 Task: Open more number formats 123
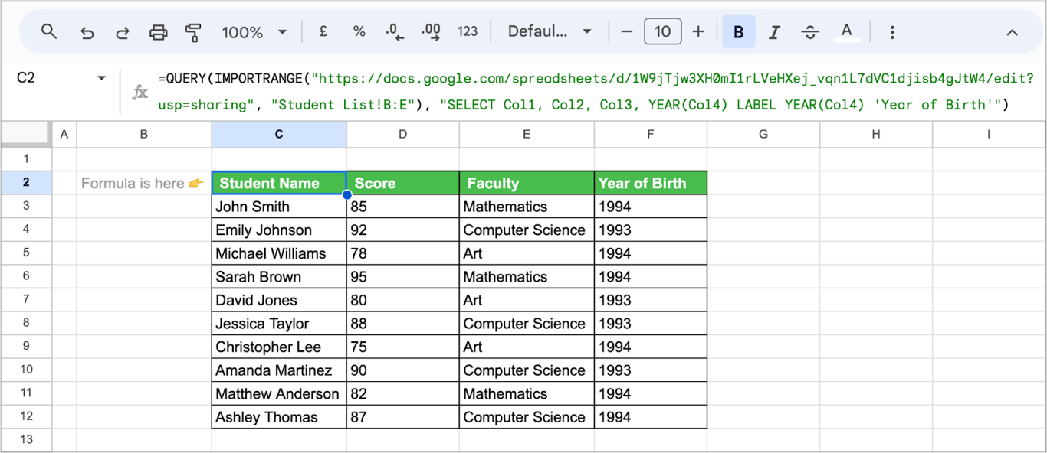tap(468, 32)
